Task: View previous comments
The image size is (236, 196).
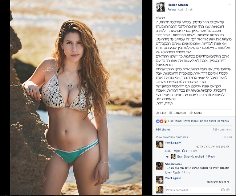Action: pyautogui.click(x=172, y=137)
